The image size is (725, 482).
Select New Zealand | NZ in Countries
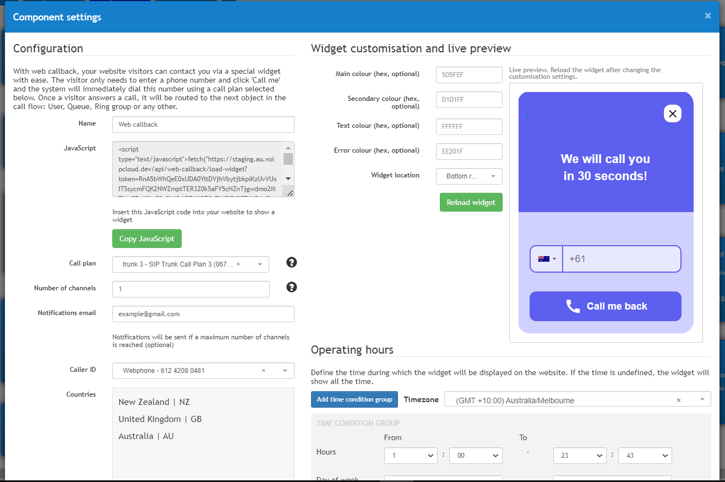[x=154, y=402]
